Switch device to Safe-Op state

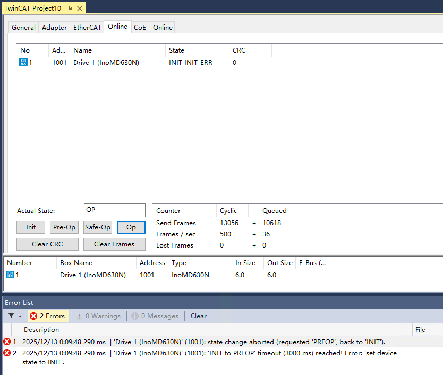(98, 227)
